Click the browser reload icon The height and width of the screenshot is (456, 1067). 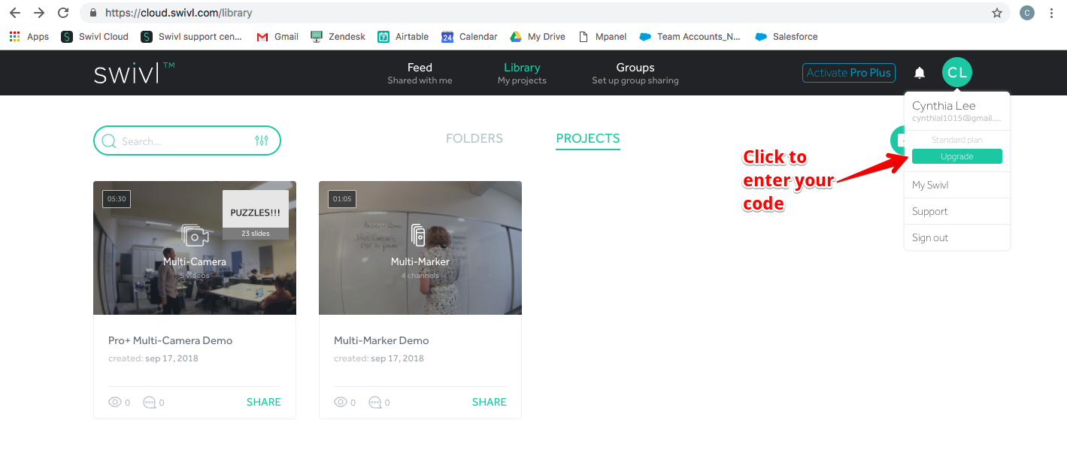click(x=63, y=13)
